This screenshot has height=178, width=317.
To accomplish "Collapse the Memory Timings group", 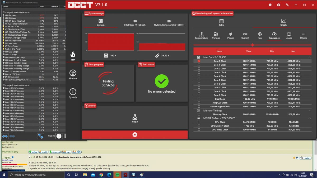I will coord(309,110).
